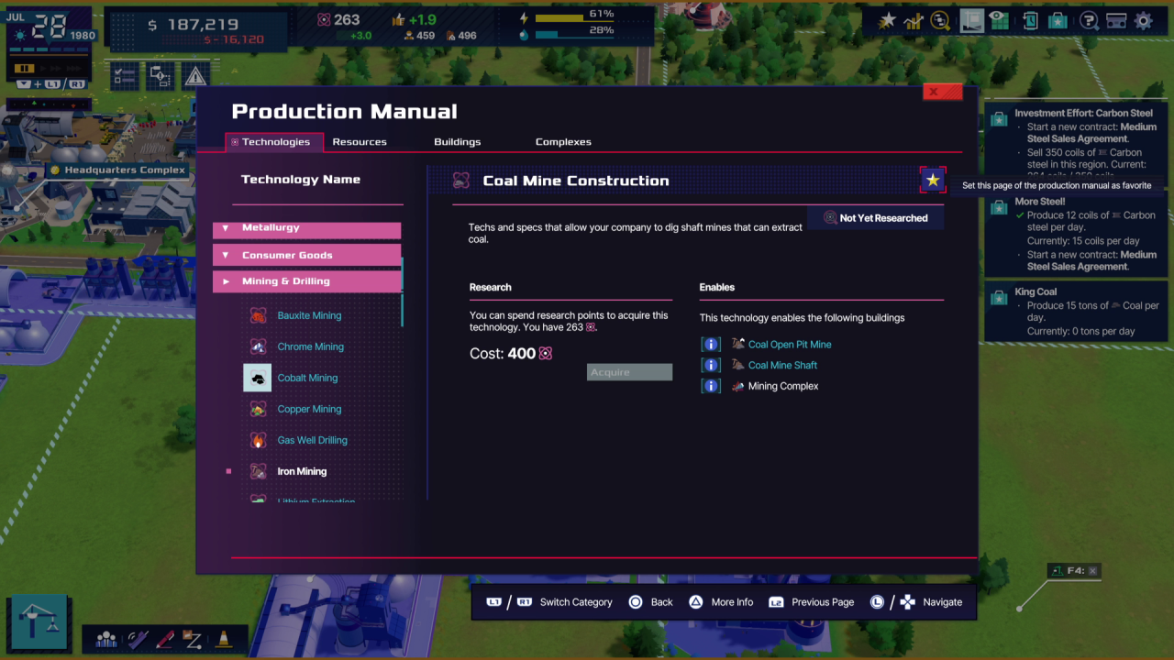
Task: Expand the Consumer Goods category
Action: [x=306, y=255]
